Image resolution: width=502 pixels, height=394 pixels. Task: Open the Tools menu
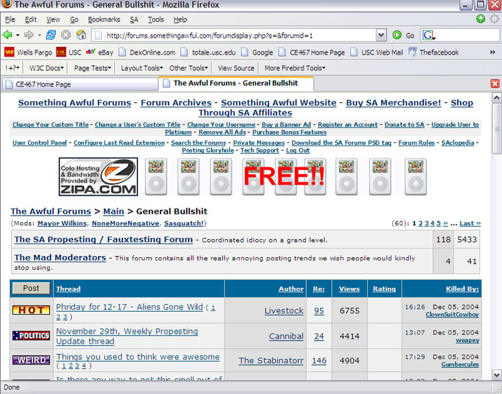(x=156, y=19)
